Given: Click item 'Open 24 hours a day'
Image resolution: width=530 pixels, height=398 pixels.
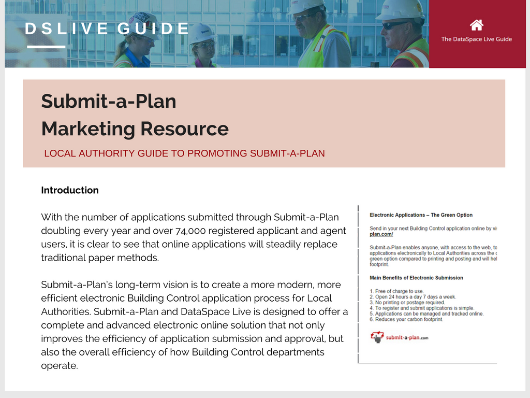Looking at the screenshot, I should coord(413,297).
